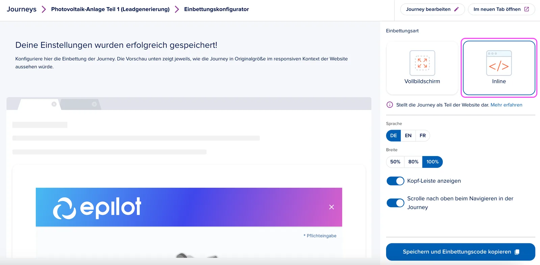Click Speichern und Einbettungscode kopieren
Viewport: 540px width, 265px height.
tap(460, 252)
